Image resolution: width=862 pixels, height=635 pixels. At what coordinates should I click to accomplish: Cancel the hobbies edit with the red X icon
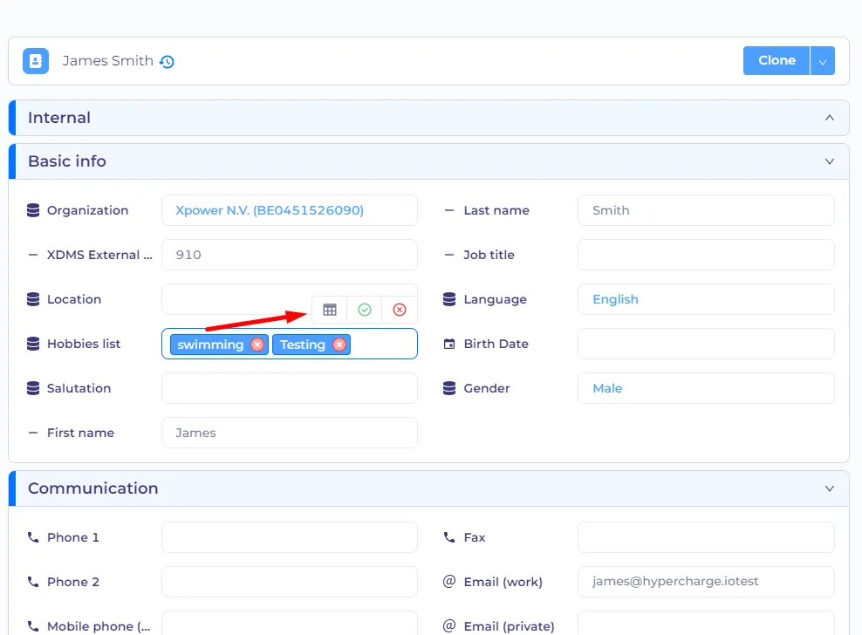[x=400, y=310]
